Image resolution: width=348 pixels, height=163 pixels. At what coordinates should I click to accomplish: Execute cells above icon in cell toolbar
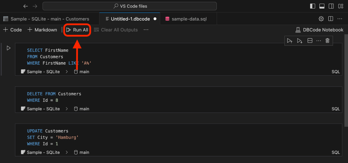[x=290, y=41]
